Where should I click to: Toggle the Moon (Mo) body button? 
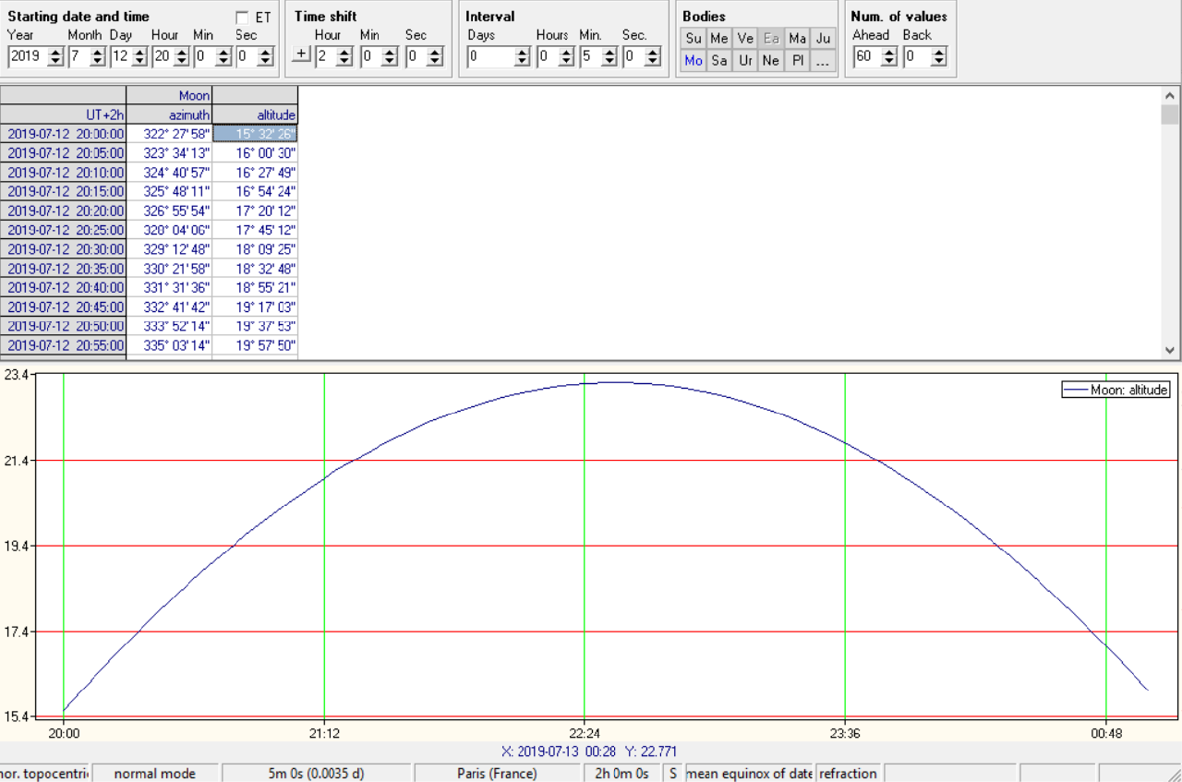pos(694,61)
